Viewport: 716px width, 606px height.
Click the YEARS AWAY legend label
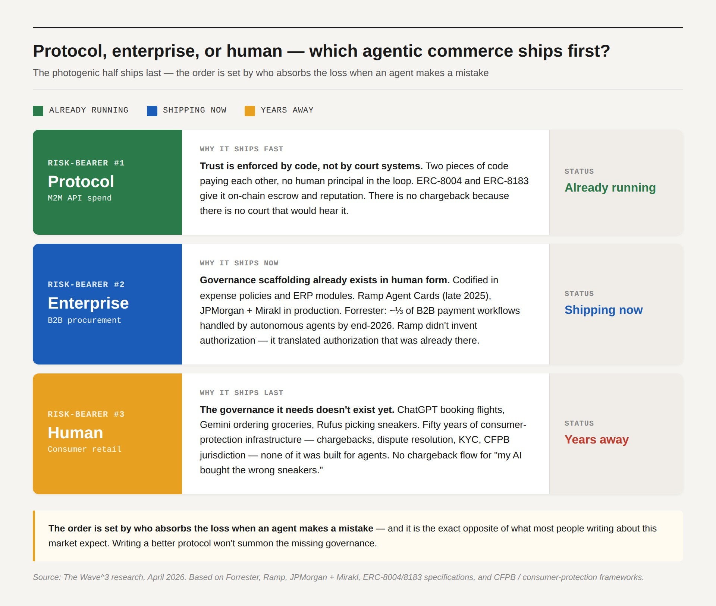pos(287,110)
